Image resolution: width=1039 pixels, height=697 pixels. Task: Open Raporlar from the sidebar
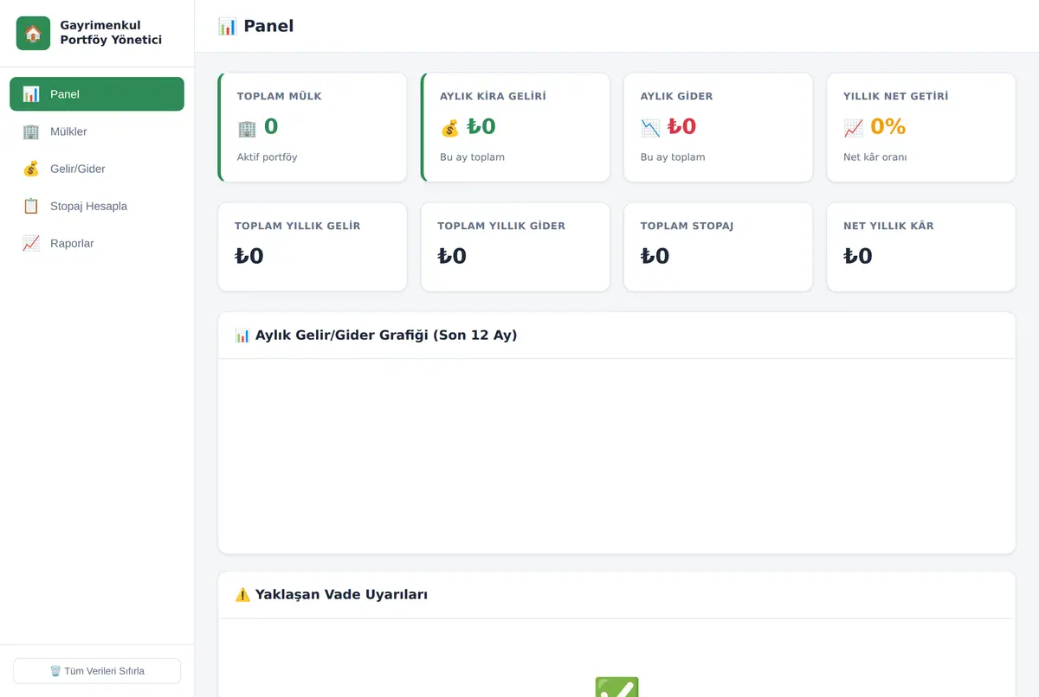pos(97,243)
